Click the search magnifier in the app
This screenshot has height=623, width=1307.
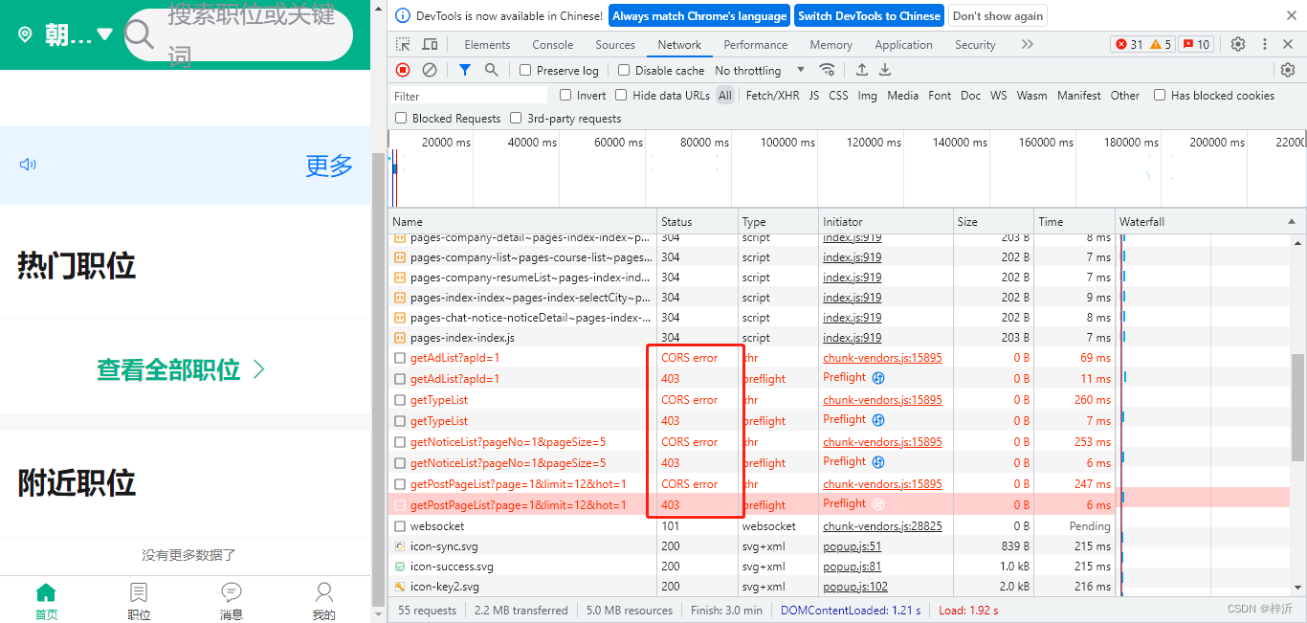(140, 34)
